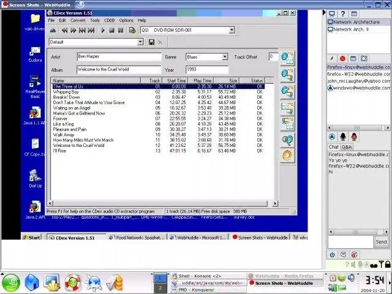Click the Year field showing 1993
This screenshot has width=392, height=294.
pyautogui.click(x=207, y=69)
